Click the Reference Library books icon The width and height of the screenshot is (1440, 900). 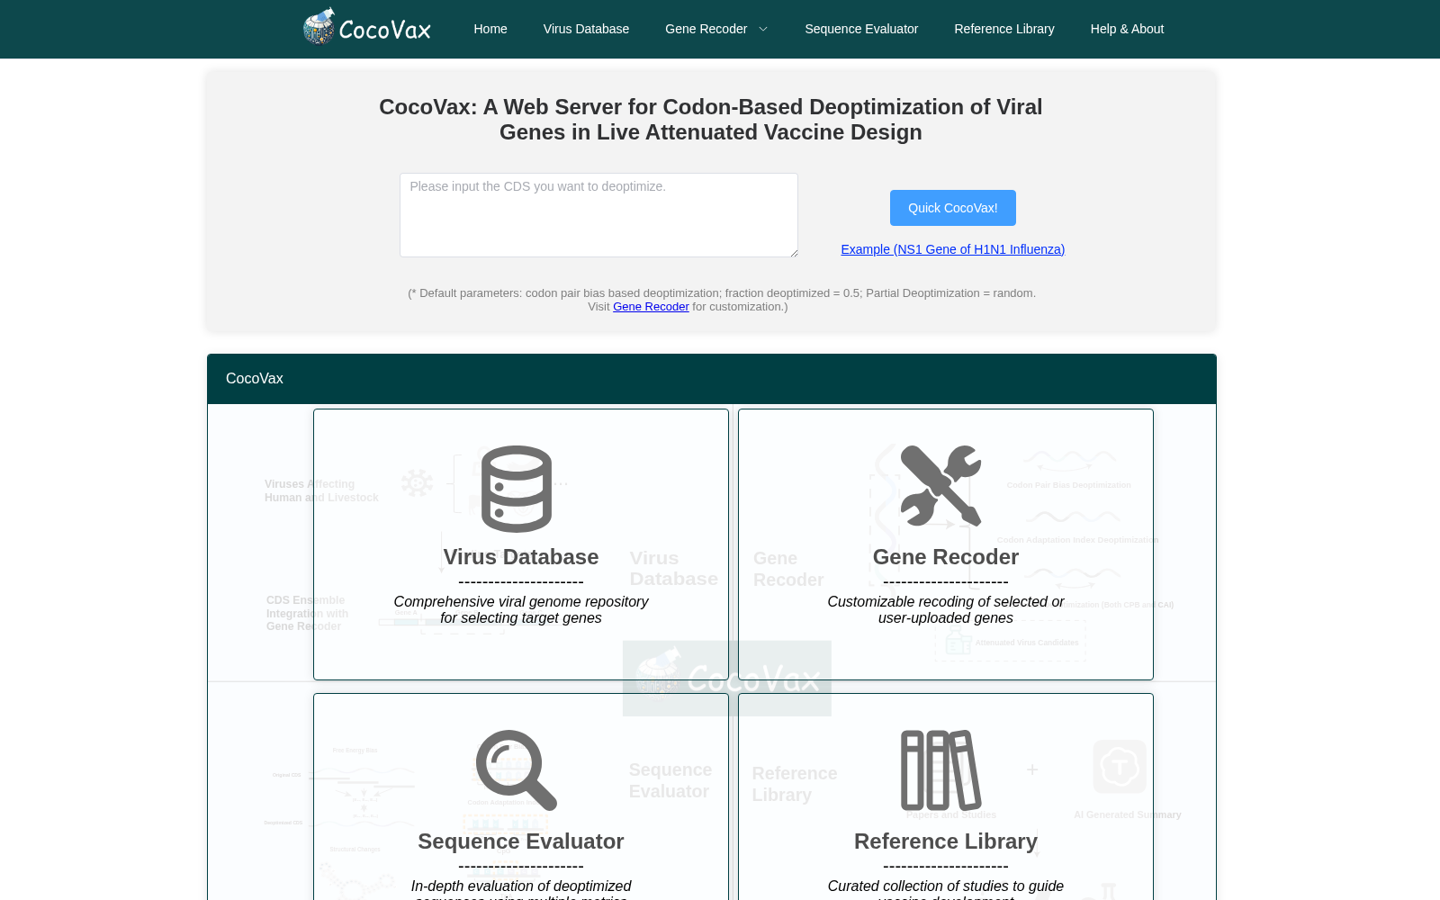tap(941, 770)
